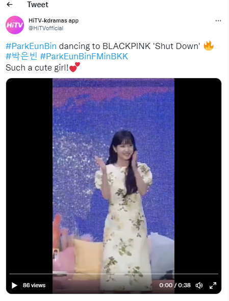Mute the video using the speaker icon
The height and width of the screenshot is (301, 229).
199,286
